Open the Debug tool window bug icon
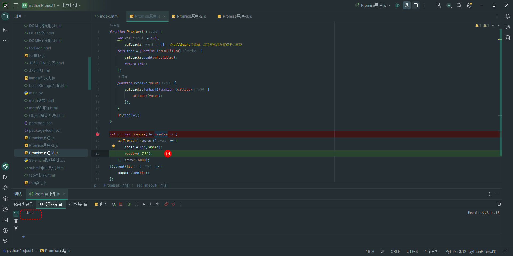Image resolution: width=513 pixels, height=256 pixels. click(x=5, y=167)
